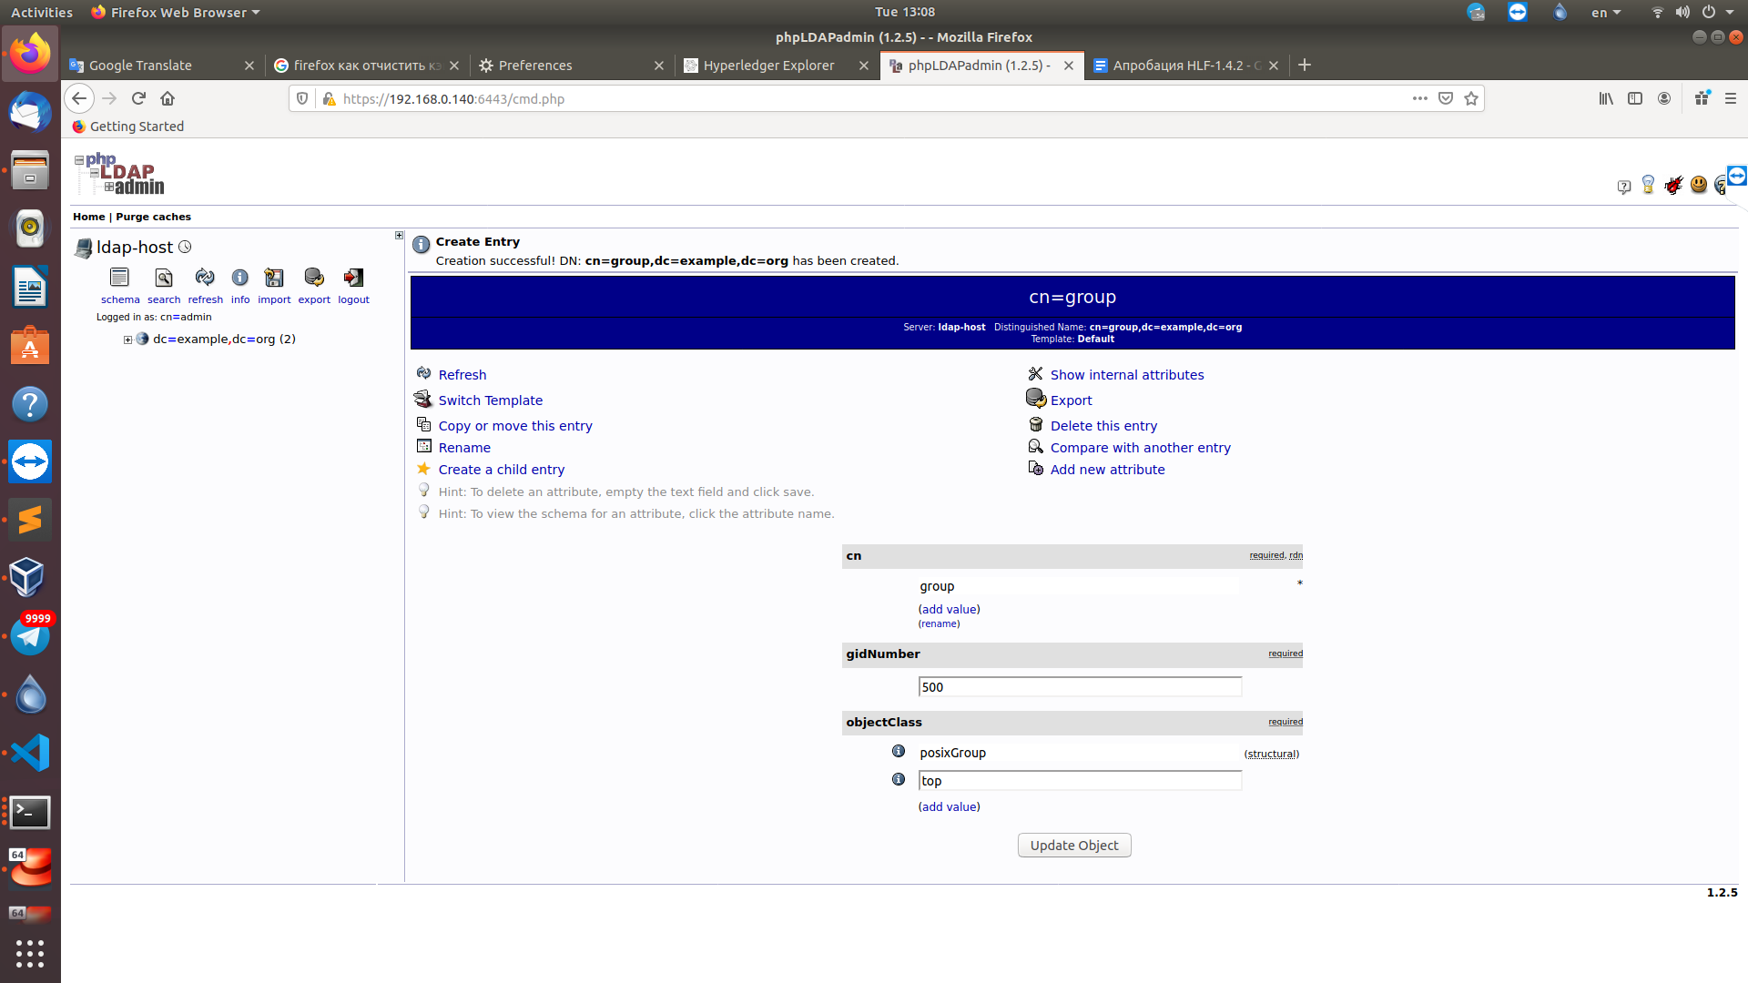The image size is (1748, 983).
Task: Click Create a child entry link
Action: point(501,470)
